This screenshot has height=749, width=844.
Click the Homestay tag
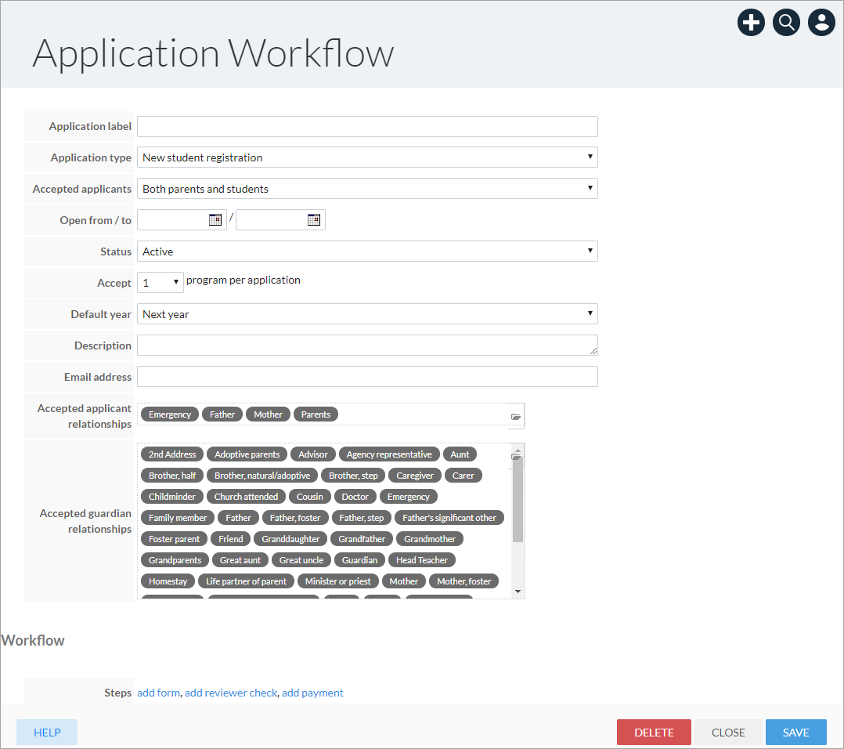pos(168,581)
